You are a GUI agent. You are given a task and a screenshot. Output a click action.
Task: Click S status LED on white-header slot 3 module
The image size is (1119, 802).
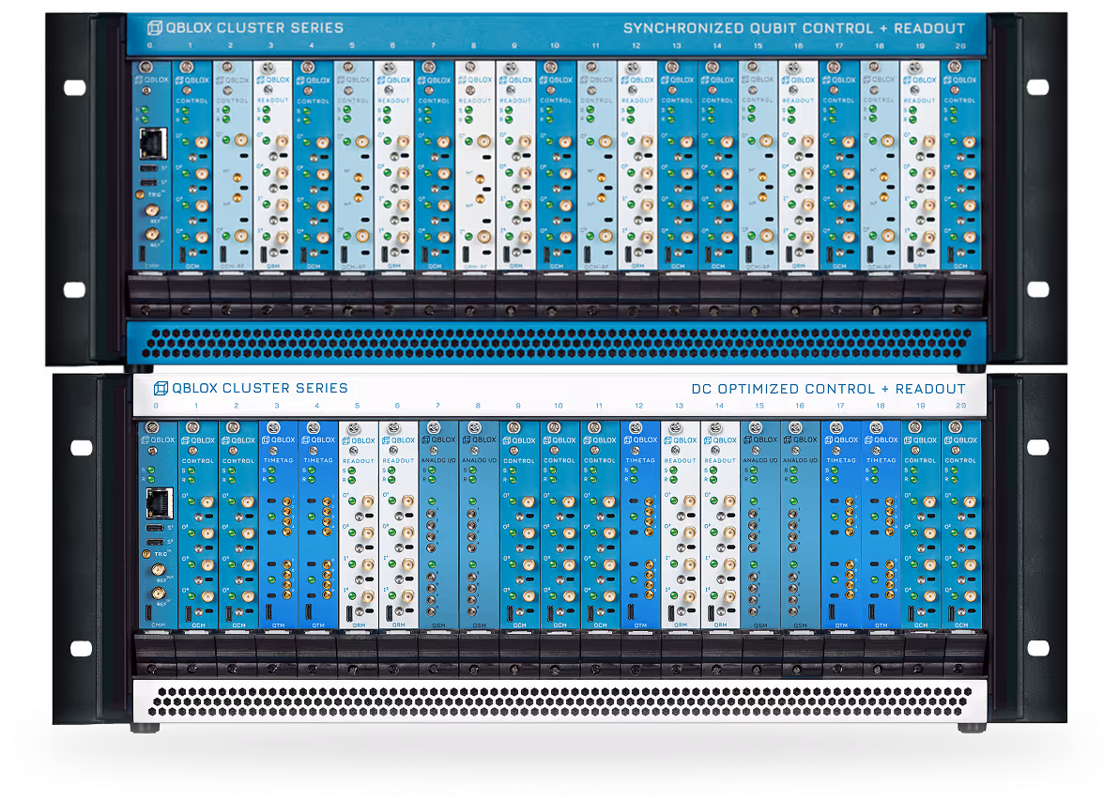[x=271, y=471]
